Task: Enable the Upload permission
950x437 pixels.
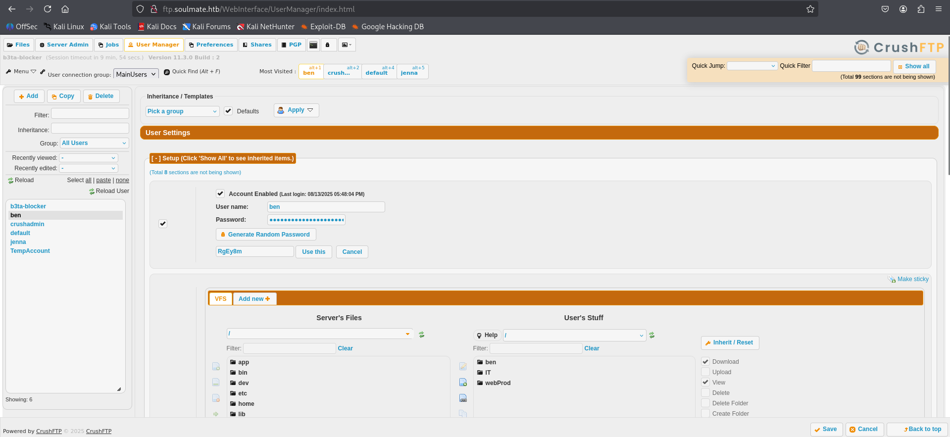Action: coord(705,372)
